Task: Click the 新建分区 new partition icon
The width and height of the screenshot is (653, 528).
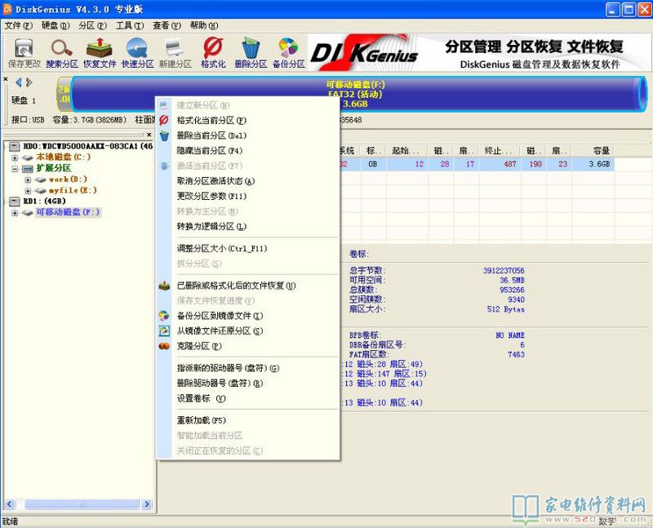Action: 175,53
